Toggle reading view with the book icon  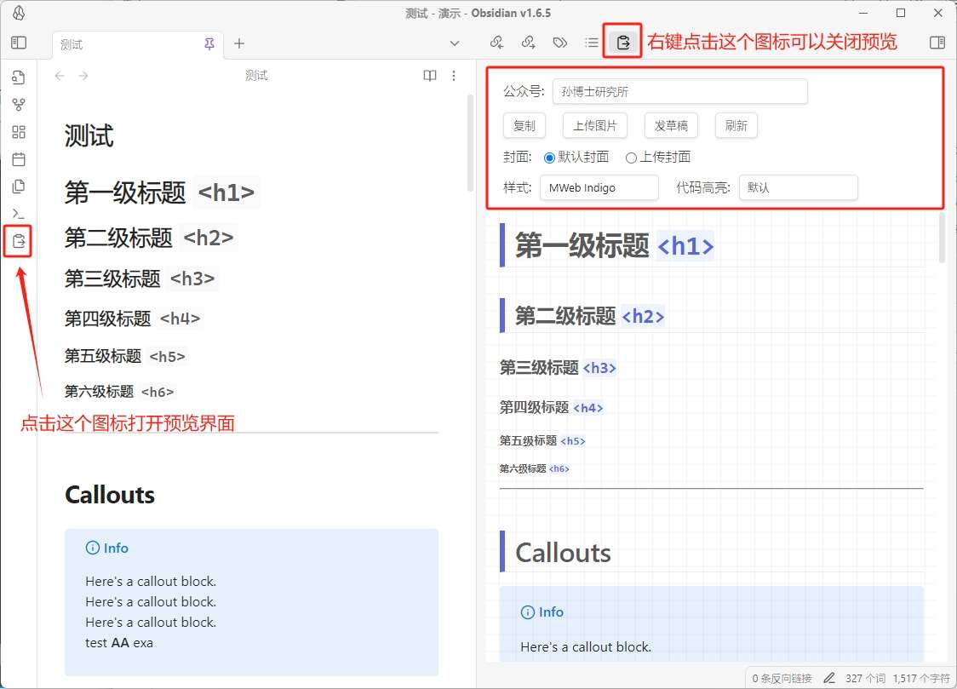tap(430, 76)
